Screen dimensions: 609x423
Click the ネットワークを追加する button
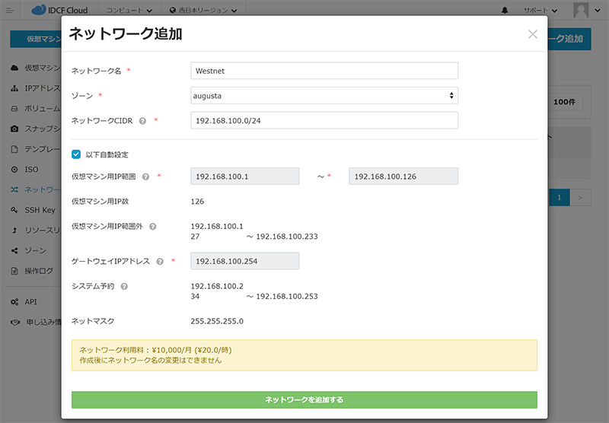point(304,399)
